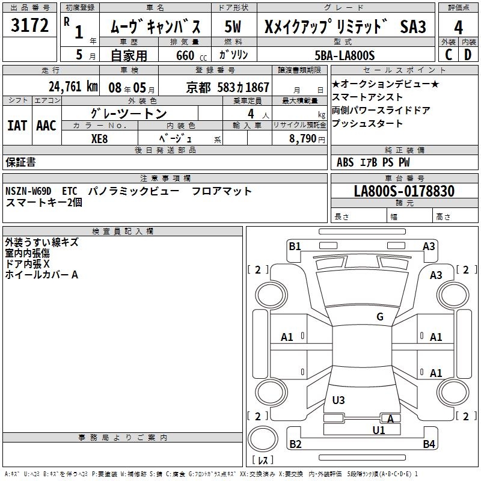Select vehicle history value 自家用
The width and height of the screenshot is (481, 481).
(129, 55)
